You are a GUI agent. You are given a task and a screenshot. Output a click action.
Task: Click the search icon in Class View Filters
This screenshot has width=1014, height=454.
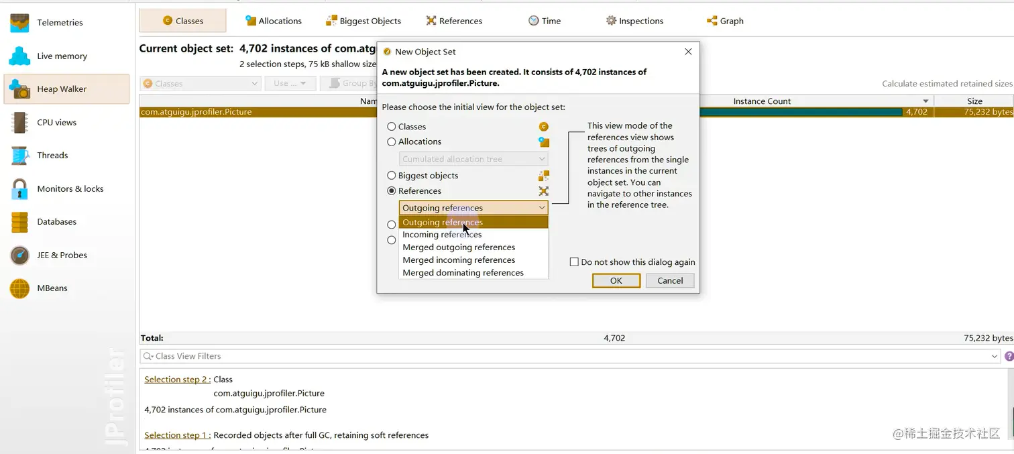[x=148, y=356]
